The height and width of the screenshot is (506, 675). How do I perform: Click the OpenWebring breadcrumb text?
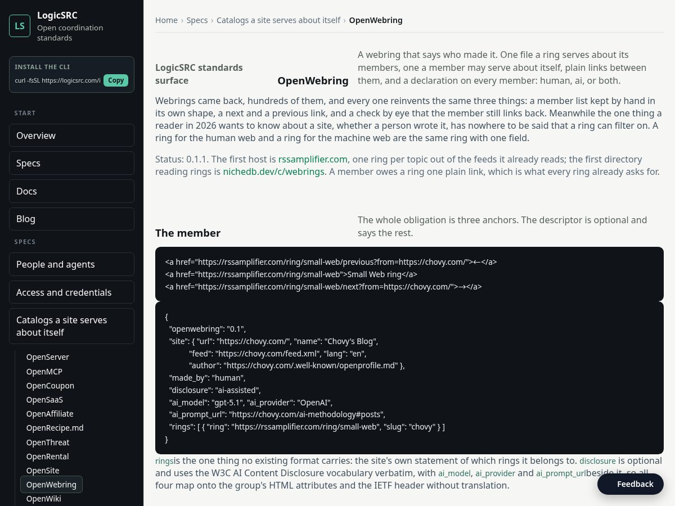376,20
